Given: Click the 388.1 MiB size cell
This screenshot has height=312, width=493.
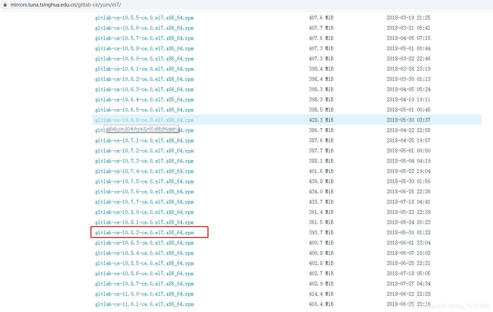Looking at the screenshot, I should 321,161.
